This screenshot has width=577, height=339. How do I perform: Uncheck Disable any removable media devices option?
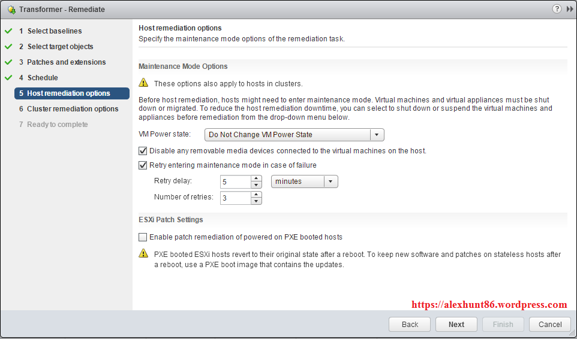tap(143, 151)
